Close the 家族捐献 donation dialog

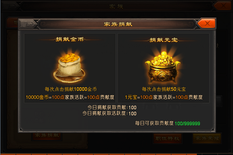click(207, 23)
